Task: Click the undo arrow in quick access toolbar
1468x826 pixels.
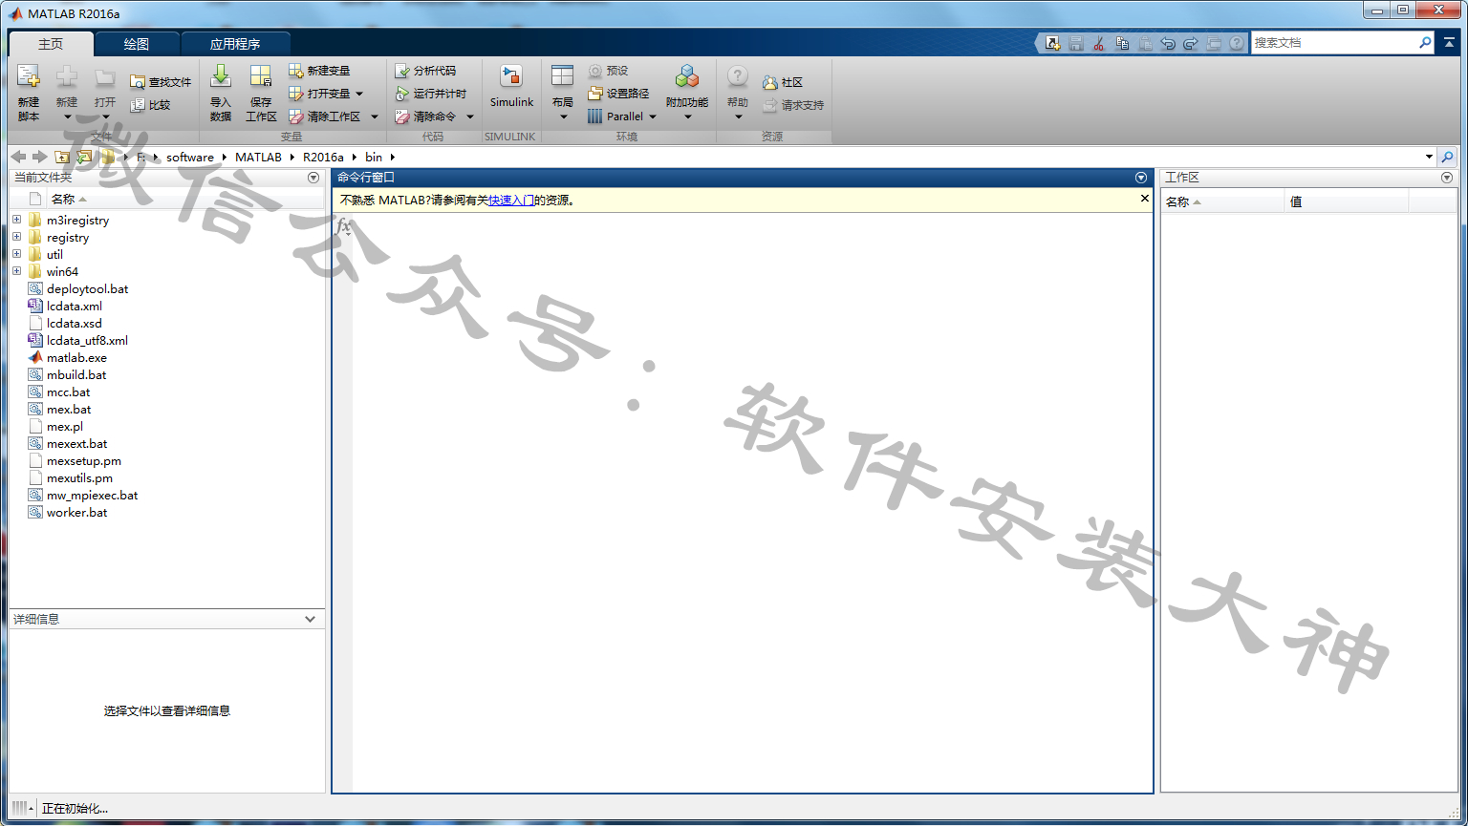Action: 1168,43
